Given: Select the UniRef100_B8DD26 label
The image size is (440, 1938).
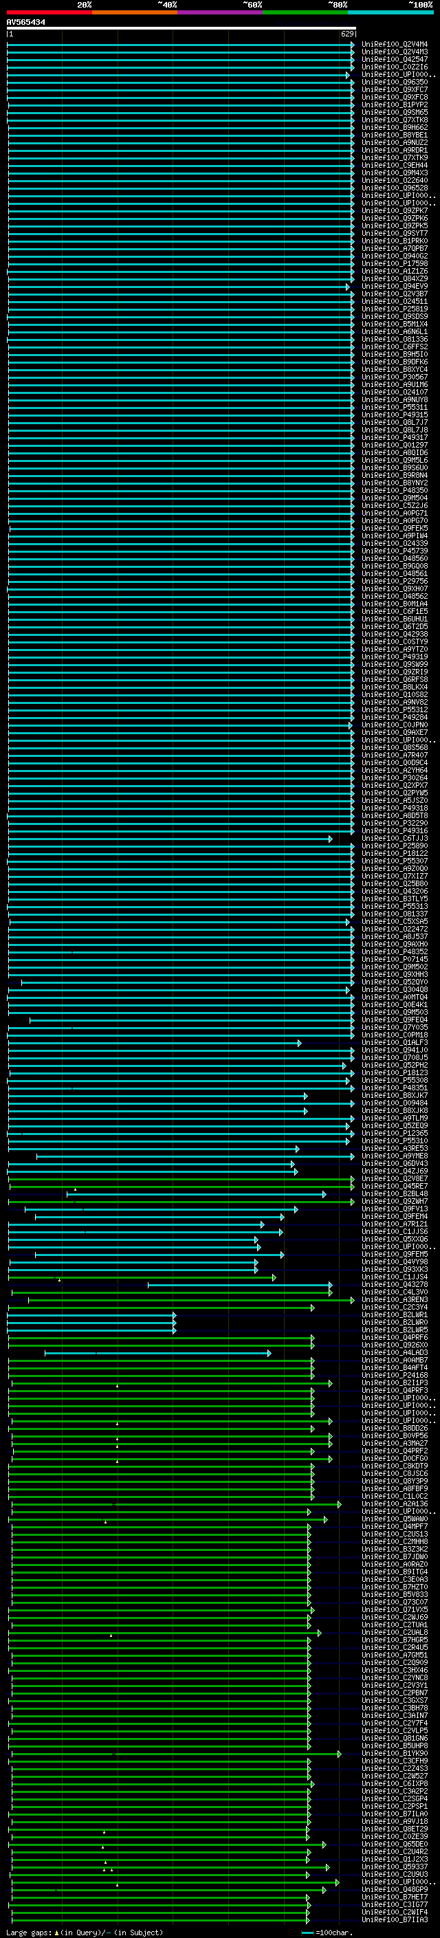Looking at the screenshot, I should coord(395,1428).
